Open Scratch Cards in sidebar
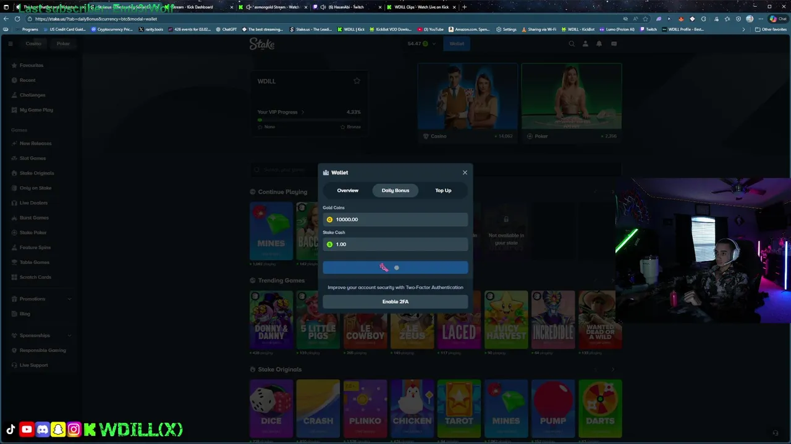 (35, 277)
